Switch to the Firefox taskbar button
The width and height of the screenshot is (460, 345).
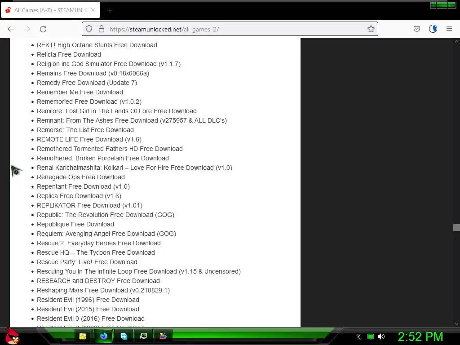104,336
